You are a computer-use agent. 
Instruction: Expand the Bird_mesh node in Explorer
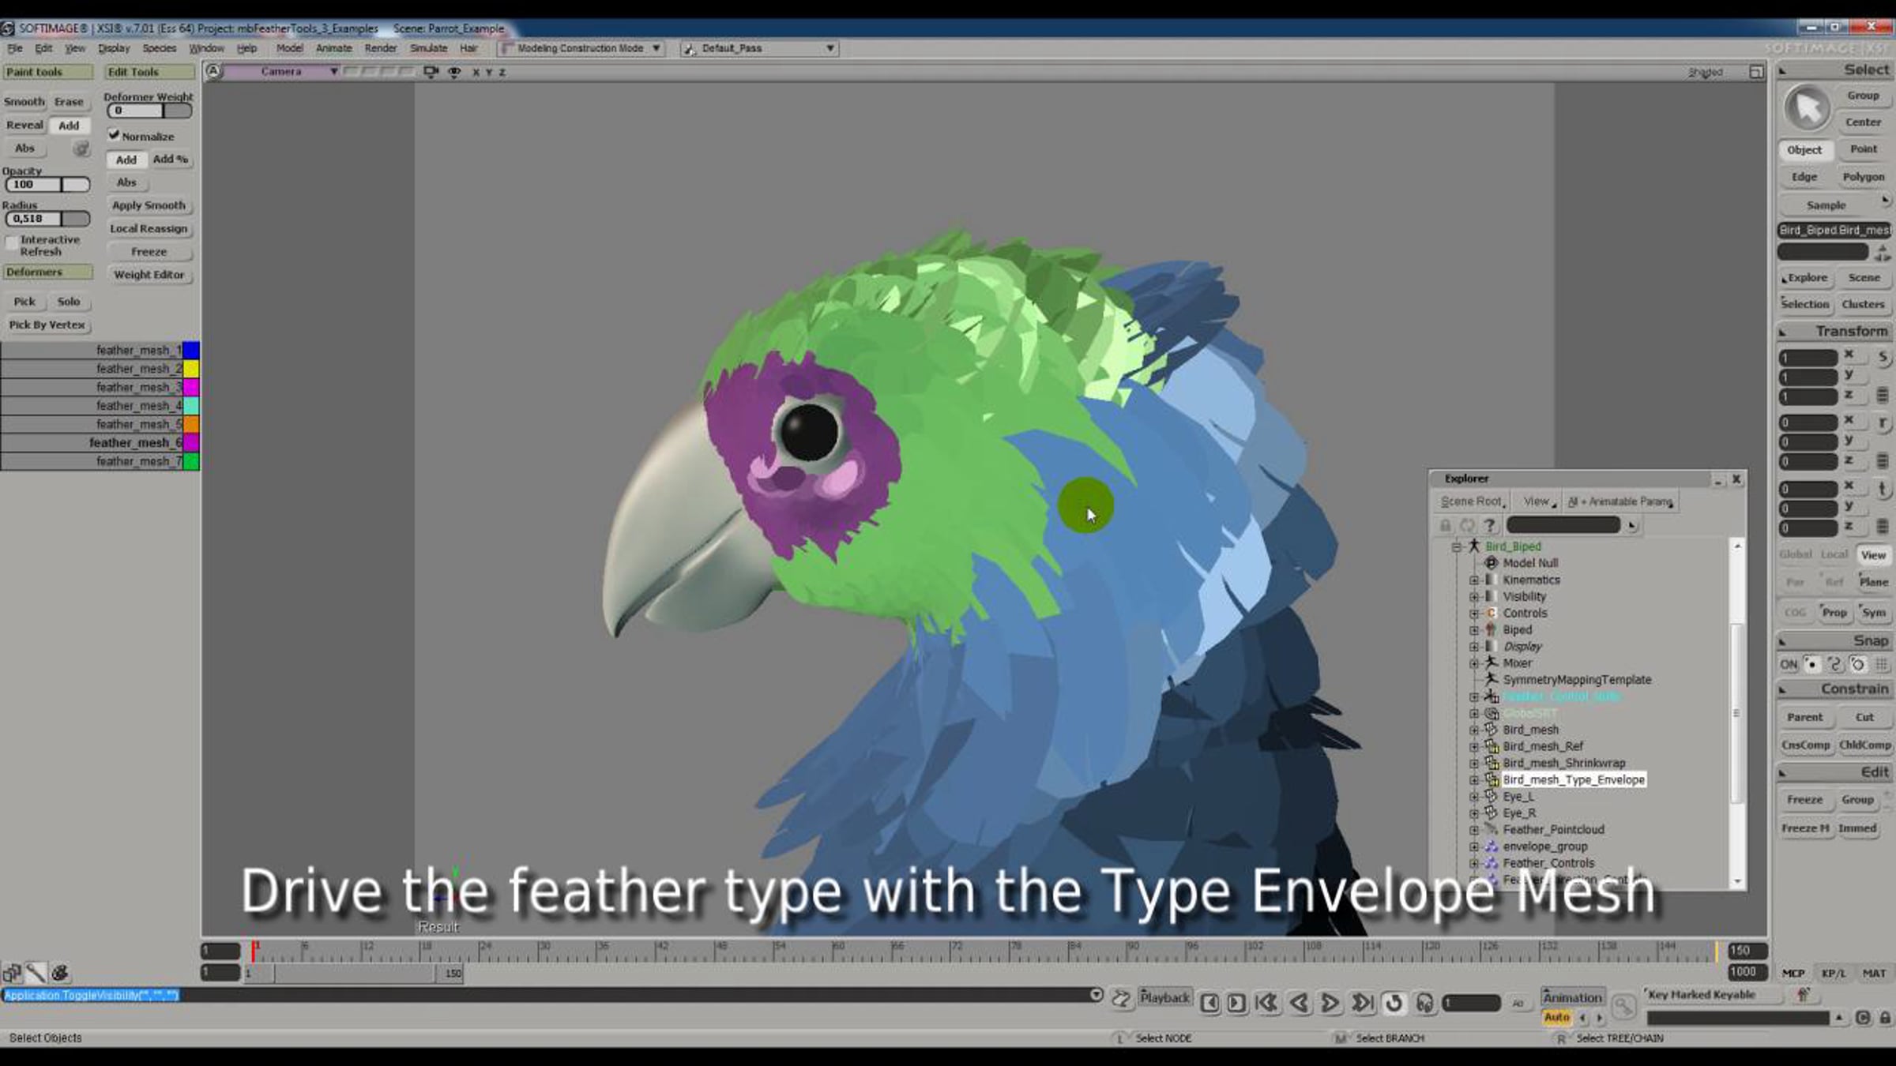point(1473,730)
